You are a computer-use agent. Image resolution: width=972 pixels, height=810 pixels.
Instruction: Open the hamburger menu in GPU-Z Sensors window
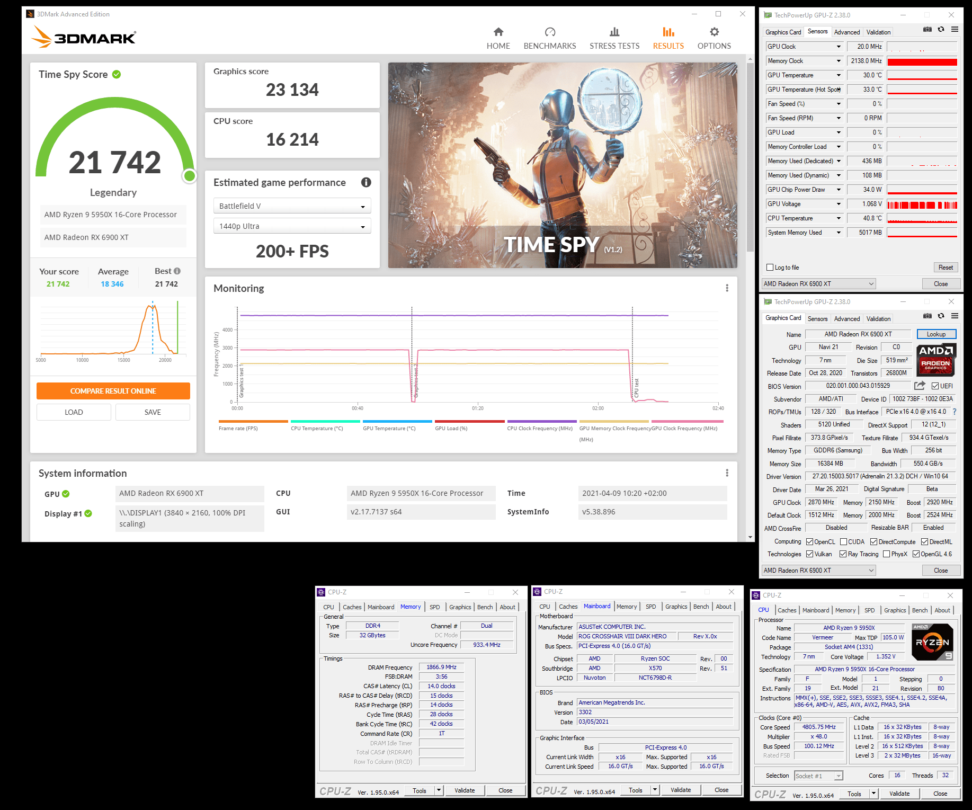point(955,30)
